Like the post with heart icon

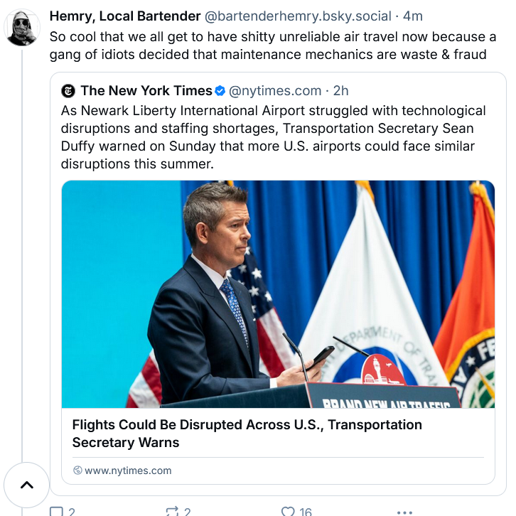tap(288, 512)
